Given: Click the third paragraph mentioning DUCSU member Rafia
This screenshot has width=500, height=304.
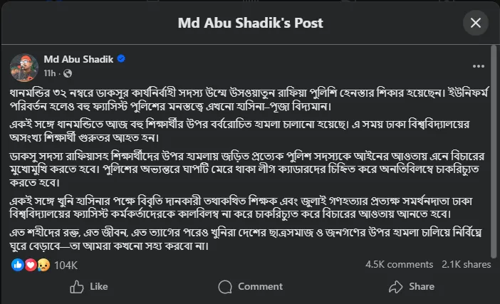Looking at the screenshot, I should click(x=242, y=167).
